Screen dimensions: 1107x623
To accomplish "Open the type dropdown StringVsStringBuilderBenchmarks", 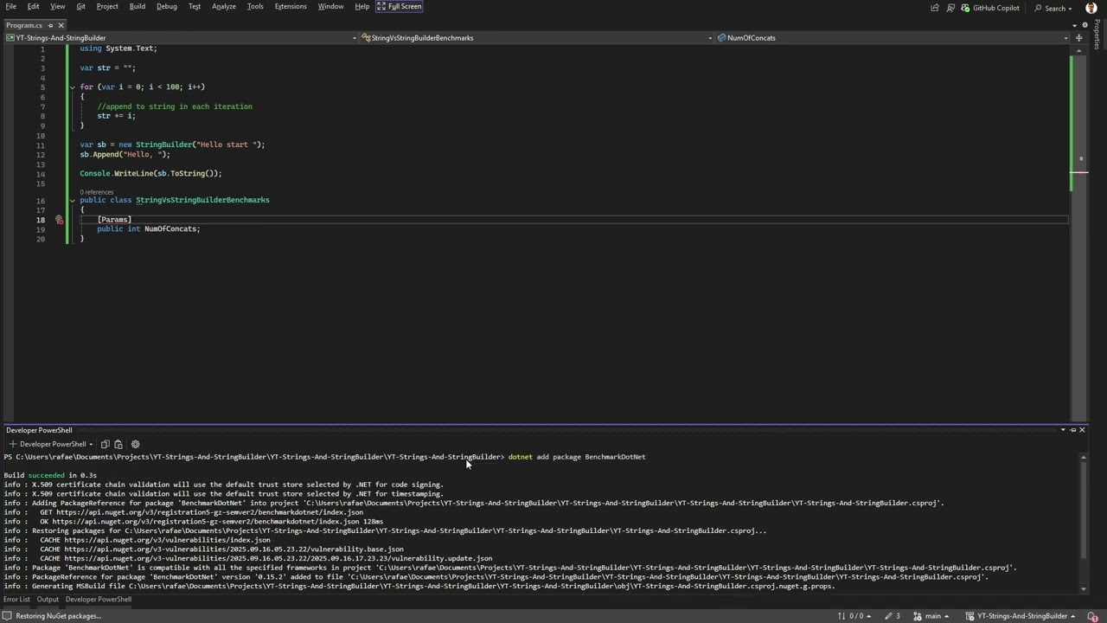I will pyautogui.click(x=536, y=38).
